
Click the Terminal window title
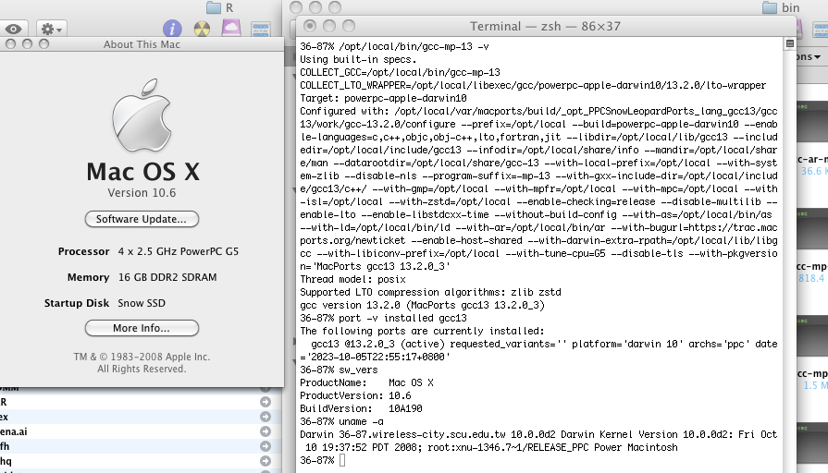tap(545, 27)
